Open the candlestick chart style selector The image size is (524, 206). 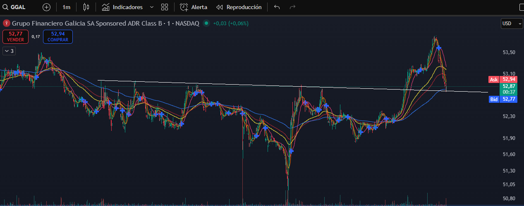86,7
